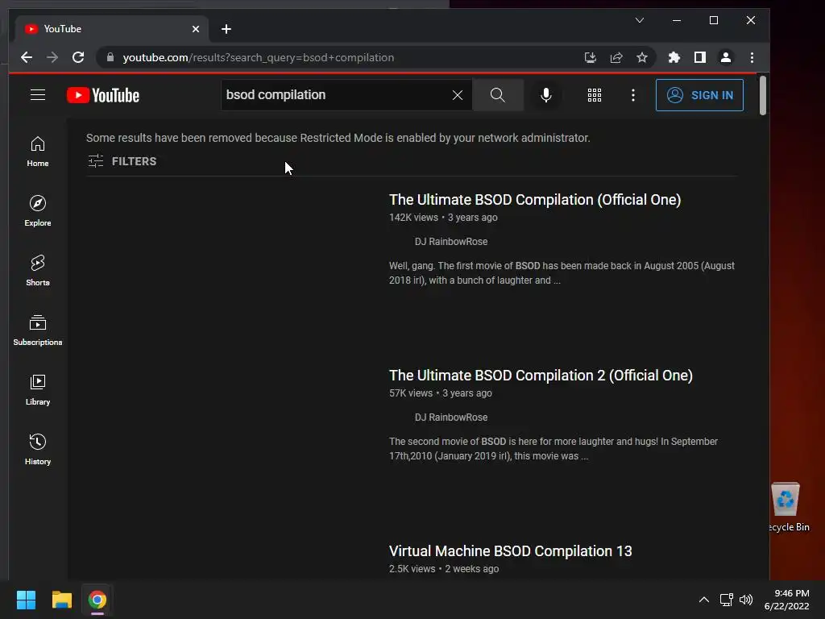
Task: Open volume icon in system tray
Action: 746,600
